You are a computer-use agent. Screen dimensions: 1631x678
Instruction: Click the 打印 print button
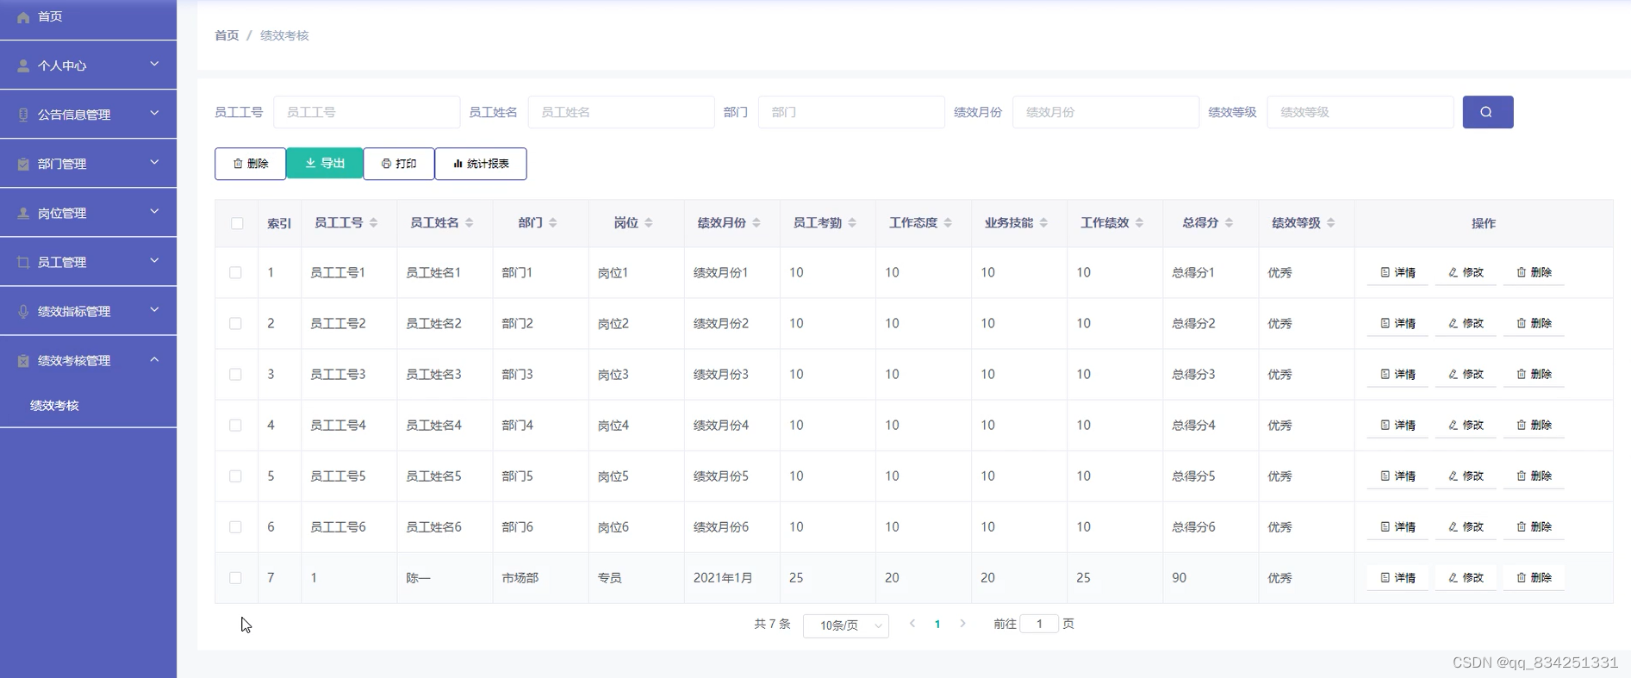pyautogui.click(x=399, y=164)
